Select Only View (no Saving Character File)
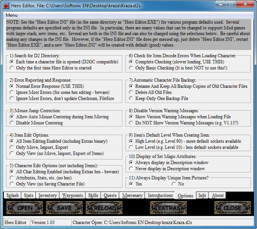257x229 pixels. tap(47, 184)
